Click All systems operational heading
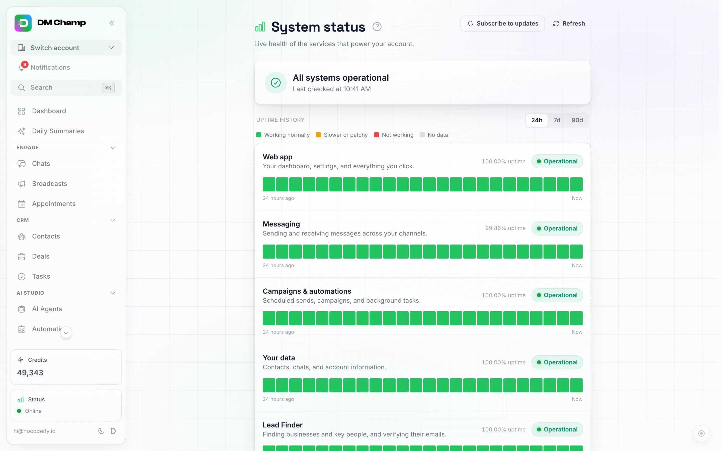Image resolution: width=722 pixels, height=451 pixels. [x=341, y=78]
